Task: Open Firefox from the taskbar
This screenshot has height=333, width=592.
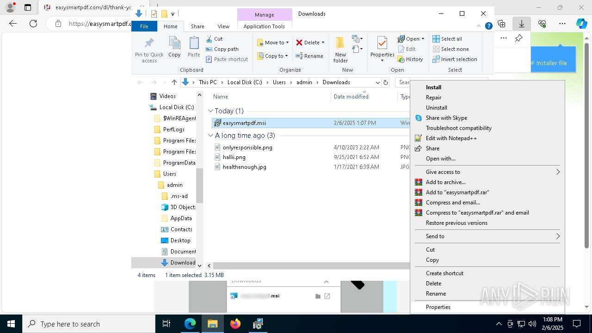Action: click(235, 324)
